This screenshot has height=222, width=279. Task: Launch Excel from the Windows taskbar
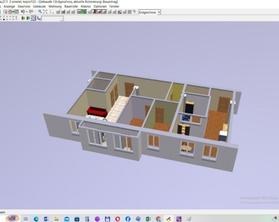click(x=148, y=219)
